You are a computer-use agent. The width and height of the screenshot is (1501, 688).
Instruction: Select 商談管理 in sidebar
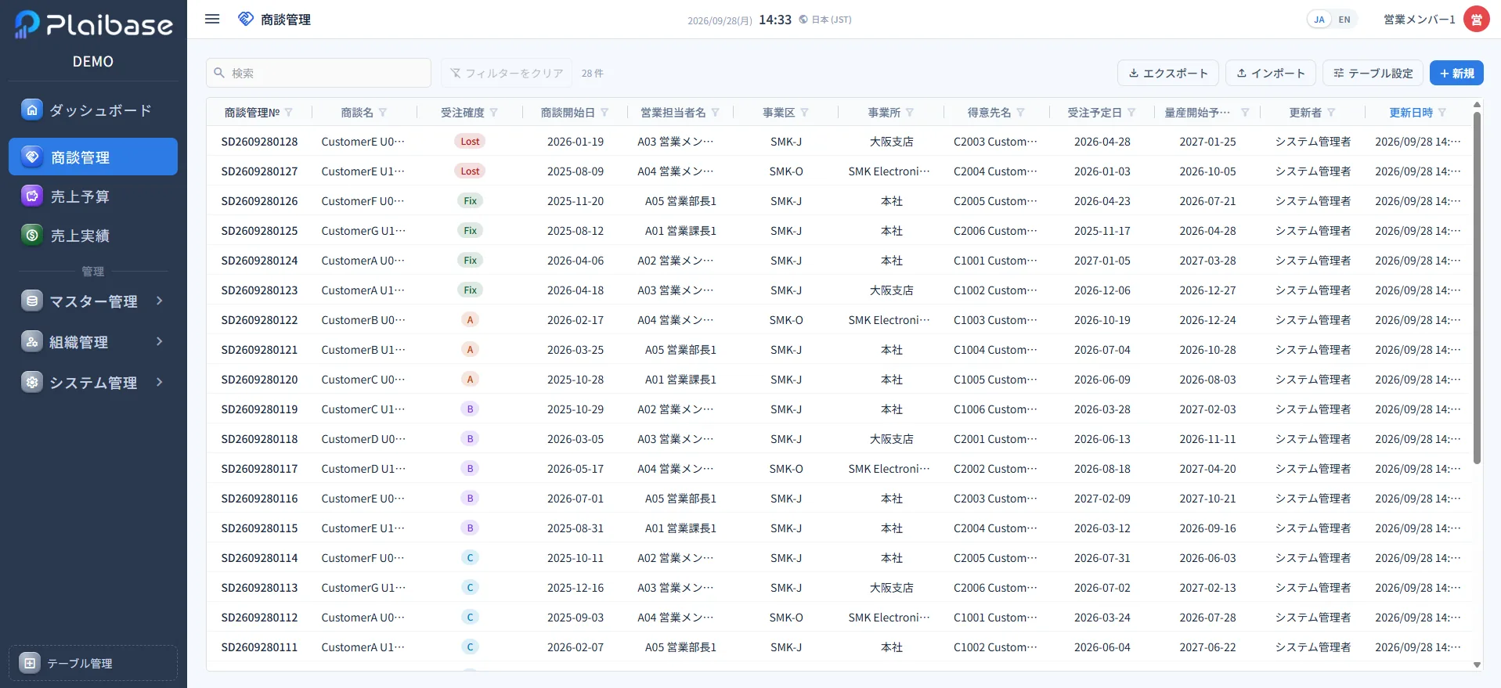(x=93, y=157)
